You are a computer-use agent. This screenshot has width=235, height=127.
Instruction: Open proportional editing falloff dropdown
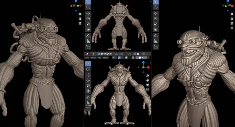coord(147,54)
